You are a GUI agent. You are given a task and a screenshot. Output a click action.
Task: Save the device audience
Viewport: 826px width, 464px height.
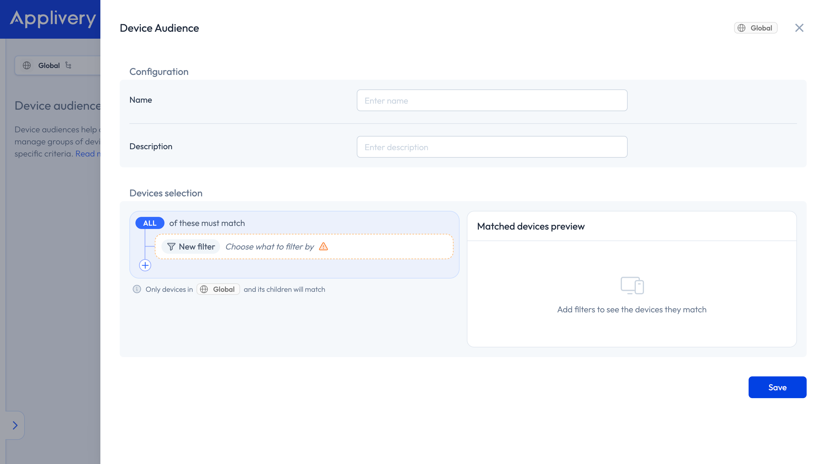(x=777, y=387)
